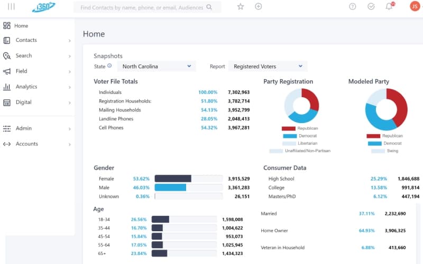Focus the Find Contacts search field
Image resolution: width=423 pixels, height=264 pixels.
[x=142, y=7]
